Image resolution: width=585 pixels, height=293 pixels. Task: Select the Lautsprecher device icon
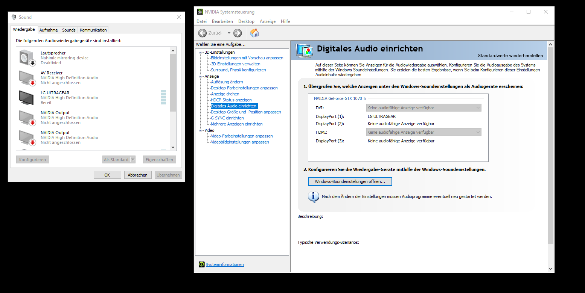[x=27, y=58]
